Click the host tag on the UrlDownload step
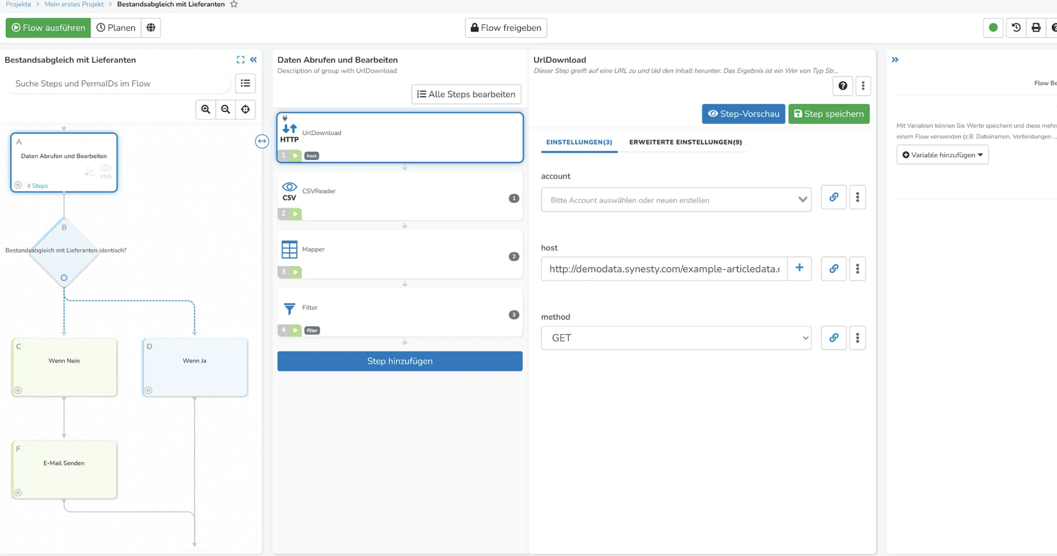This screenshot has width=1057, height=556. 312,156
